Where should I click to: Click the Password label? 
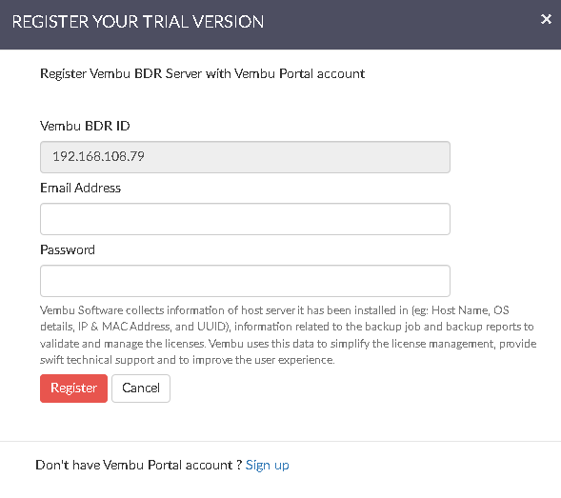click(x=68, y=249)
